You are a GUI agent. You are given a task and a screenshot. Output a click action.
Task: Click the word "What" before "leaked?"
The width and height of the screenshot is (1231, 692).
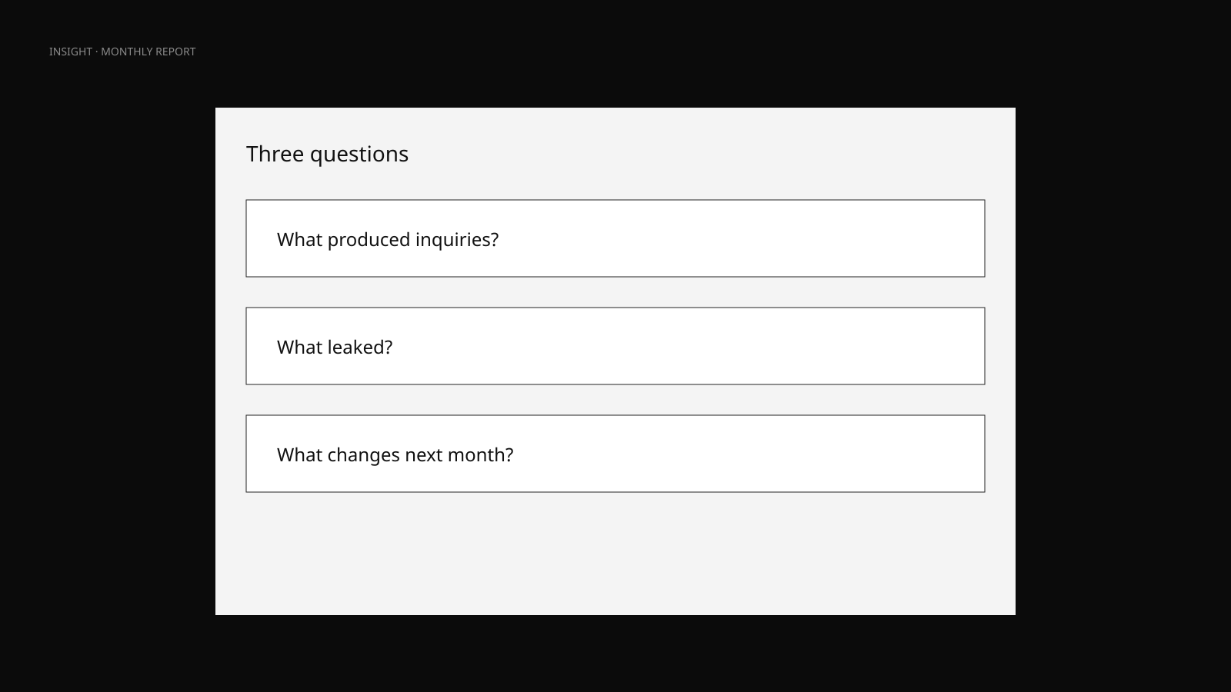299,347
